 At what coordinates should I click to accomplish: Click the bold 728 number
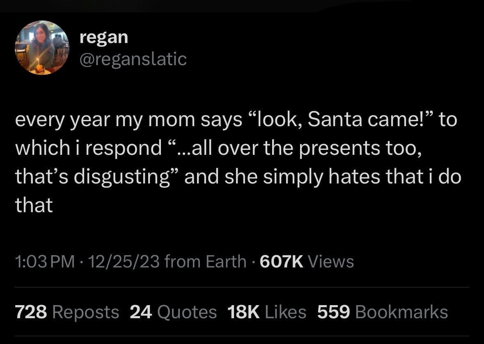[31, 312]
